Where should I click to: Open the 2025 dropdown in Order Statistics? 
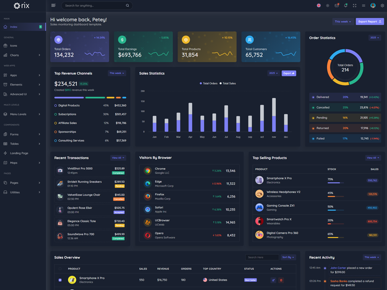pyautogui.click(x=374, y=38)
